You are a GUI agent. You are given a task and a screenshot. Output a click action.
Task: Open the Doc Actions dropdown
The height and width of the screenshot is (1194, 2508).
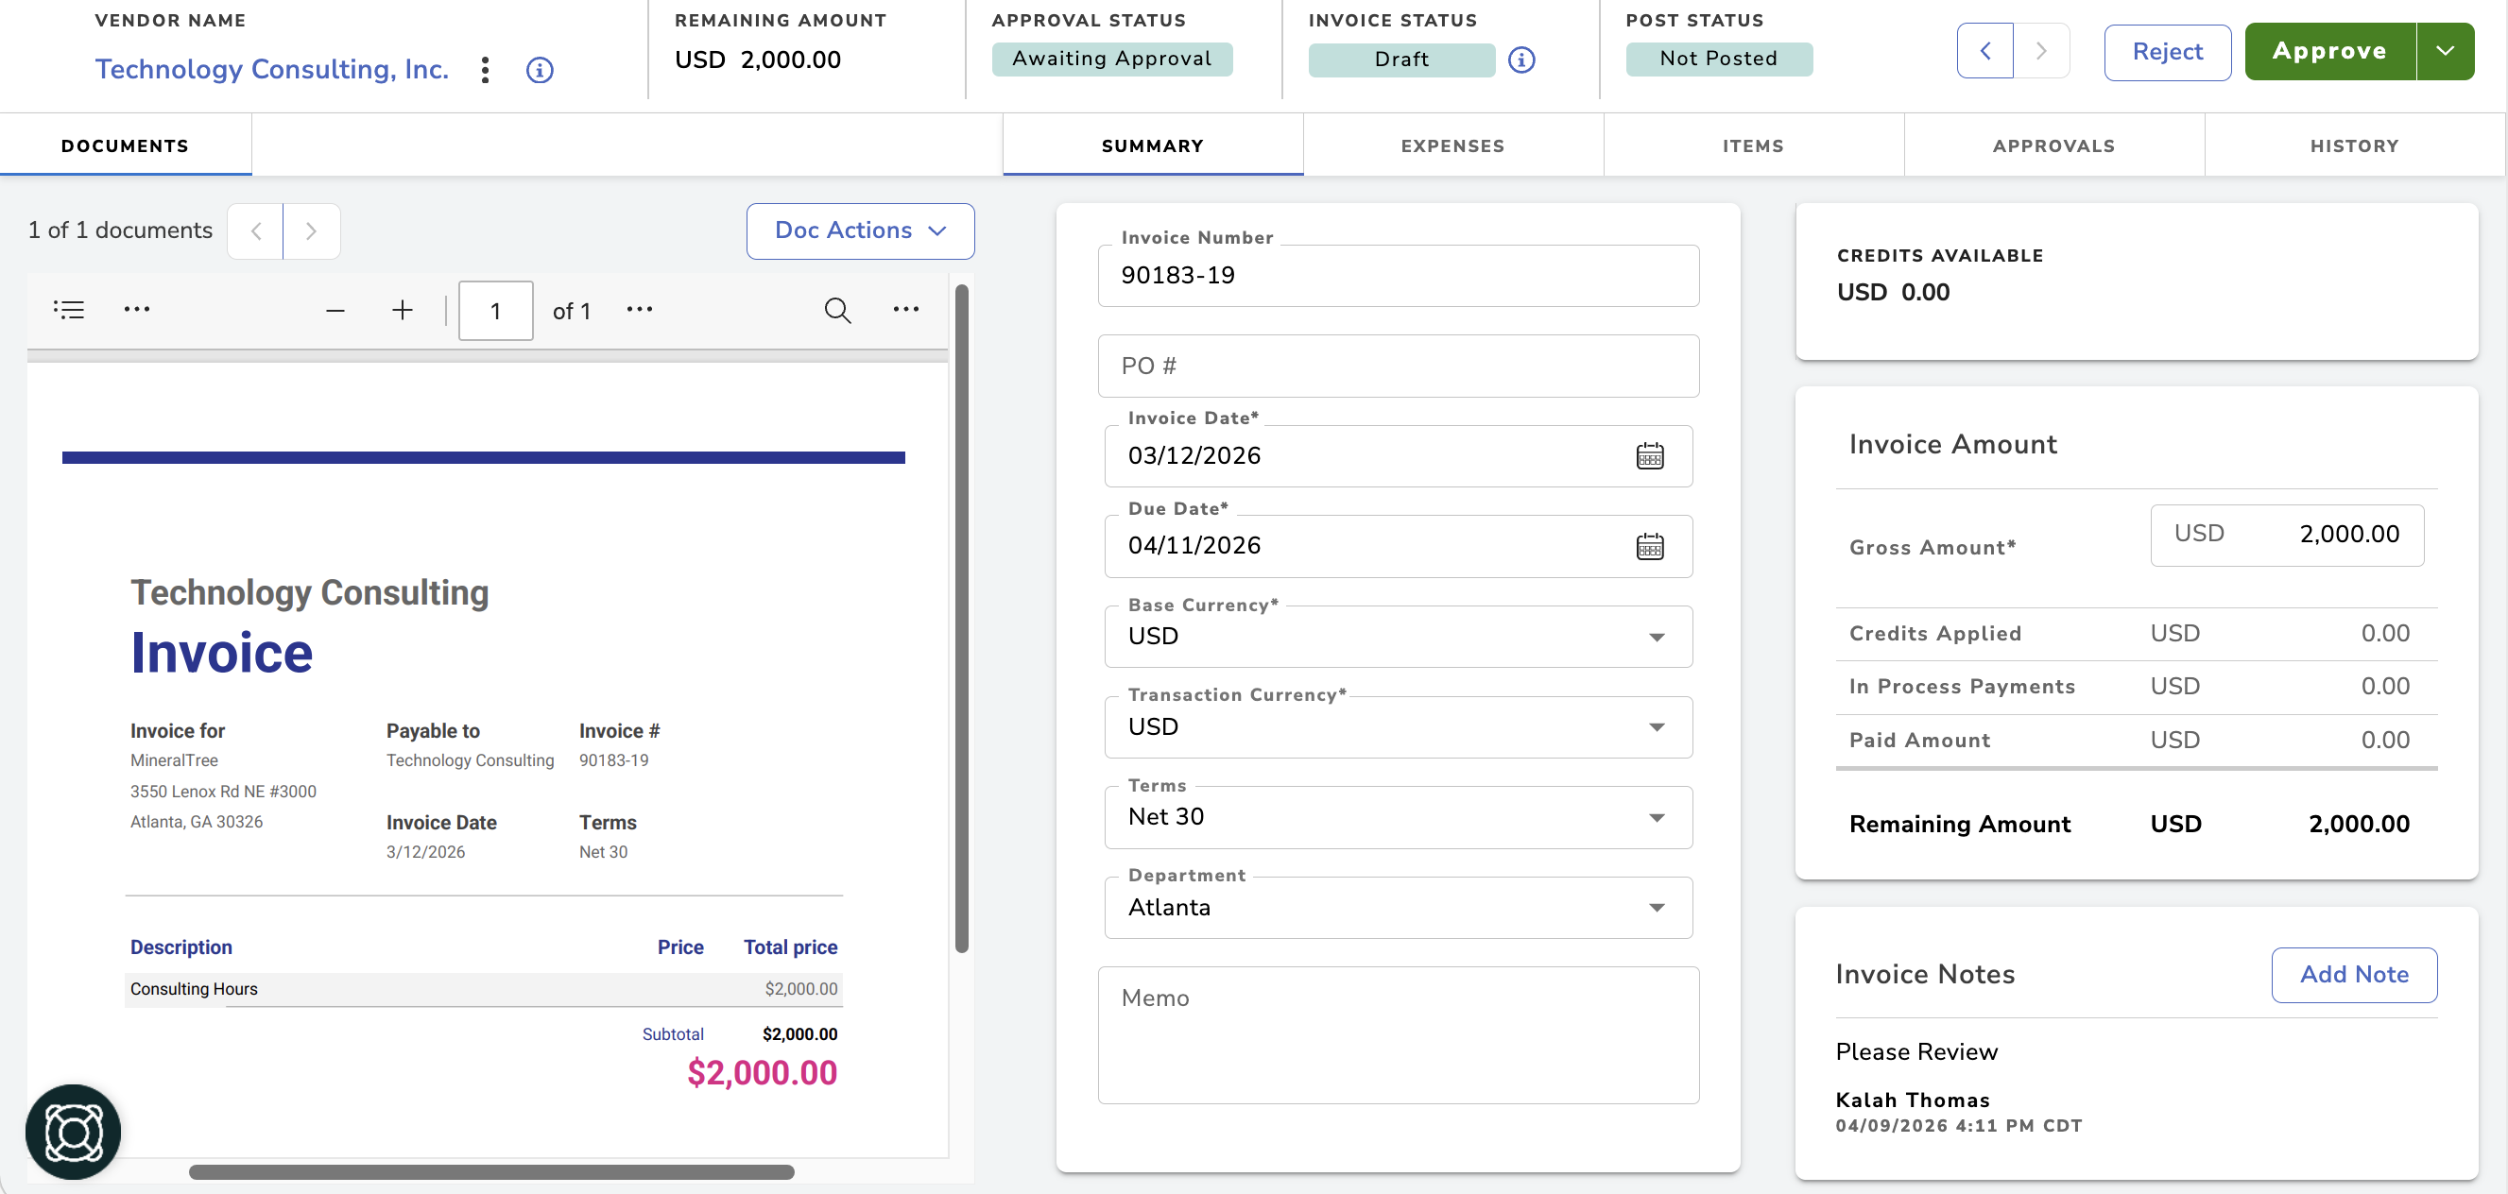point(860,230)
